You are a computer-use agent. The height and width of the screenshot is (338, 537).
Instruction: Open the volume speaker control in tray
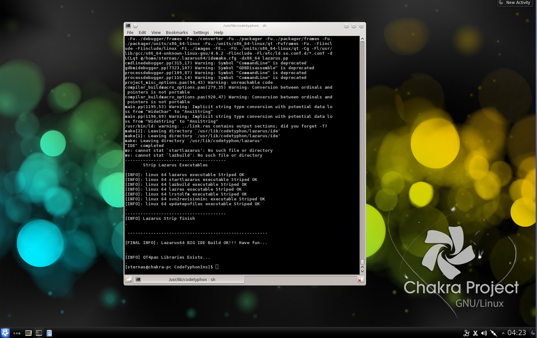[x=484, y=333]
